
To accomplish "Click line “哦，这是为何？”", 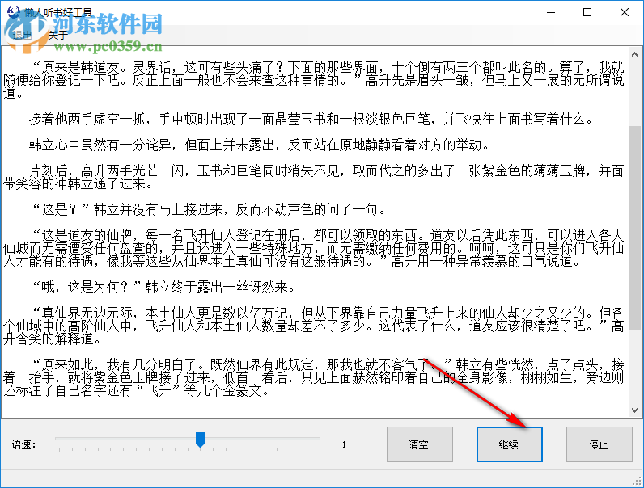I will (164, 287).
